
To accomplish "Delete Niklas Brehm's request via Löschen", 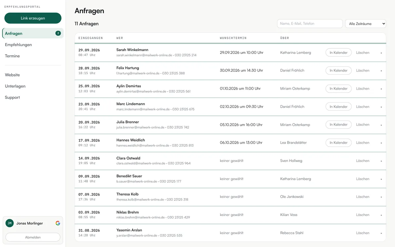I will tap(363, 215).
